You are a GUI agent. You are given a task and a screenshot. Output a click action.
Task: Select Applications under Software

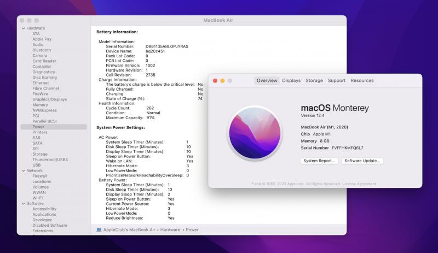[44, 215]
